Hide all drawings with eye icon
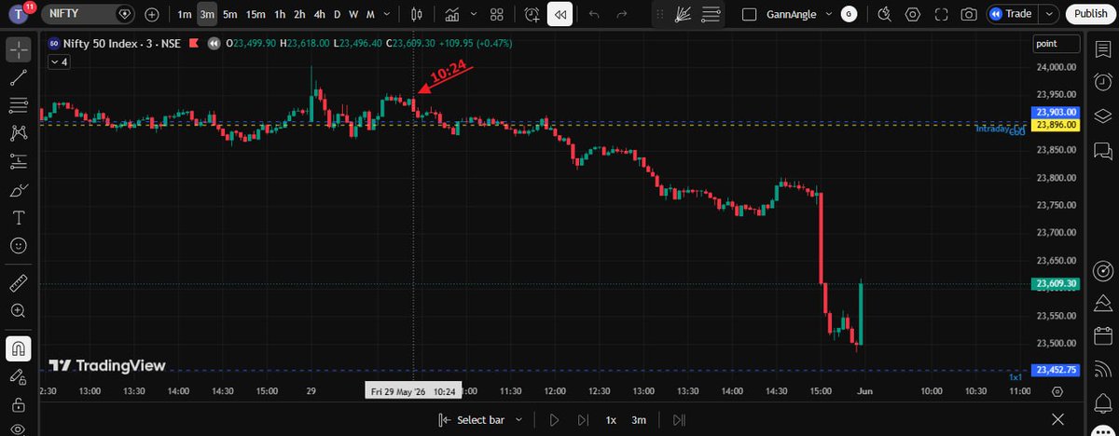 pyautogui.click(x=18, y=429)
